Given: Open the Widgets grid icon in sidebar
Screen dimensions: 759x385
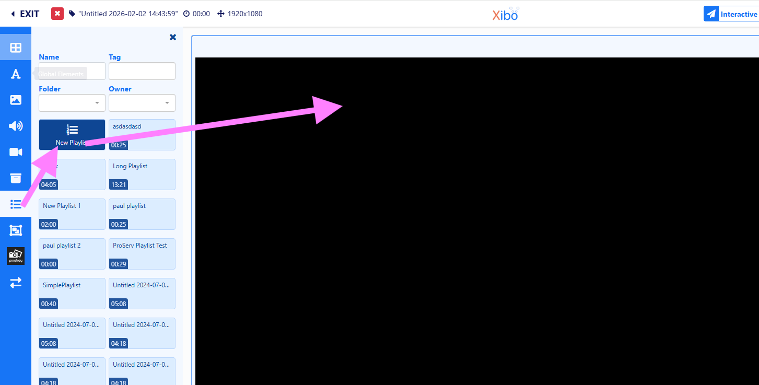Looking at the screenshot, I should tap(16, 48).
